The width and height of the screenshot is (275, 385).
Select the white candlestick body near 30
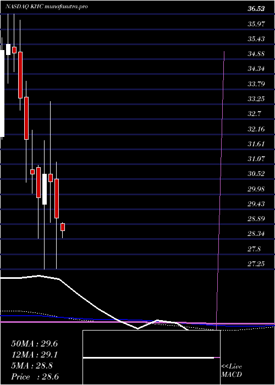click(x=45, y=189)
